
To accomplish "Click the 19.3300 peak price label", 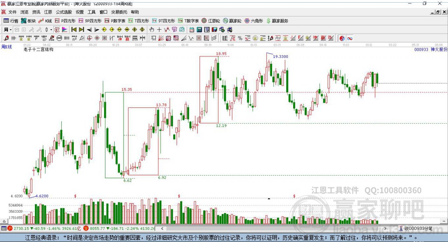I will tap(280, 56).
